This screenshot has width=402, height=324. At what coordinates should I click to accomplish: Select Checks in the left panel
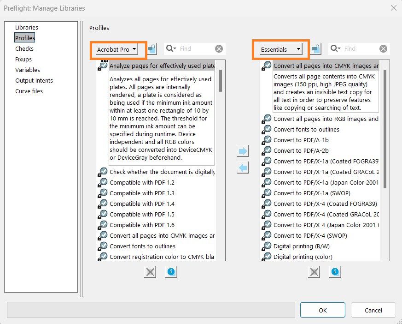(x=24, y=49)
